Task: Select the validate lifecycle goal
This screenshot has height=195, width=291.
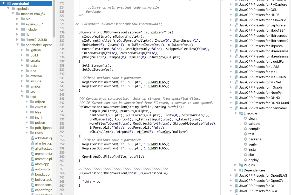Action: tap(254, 124)
